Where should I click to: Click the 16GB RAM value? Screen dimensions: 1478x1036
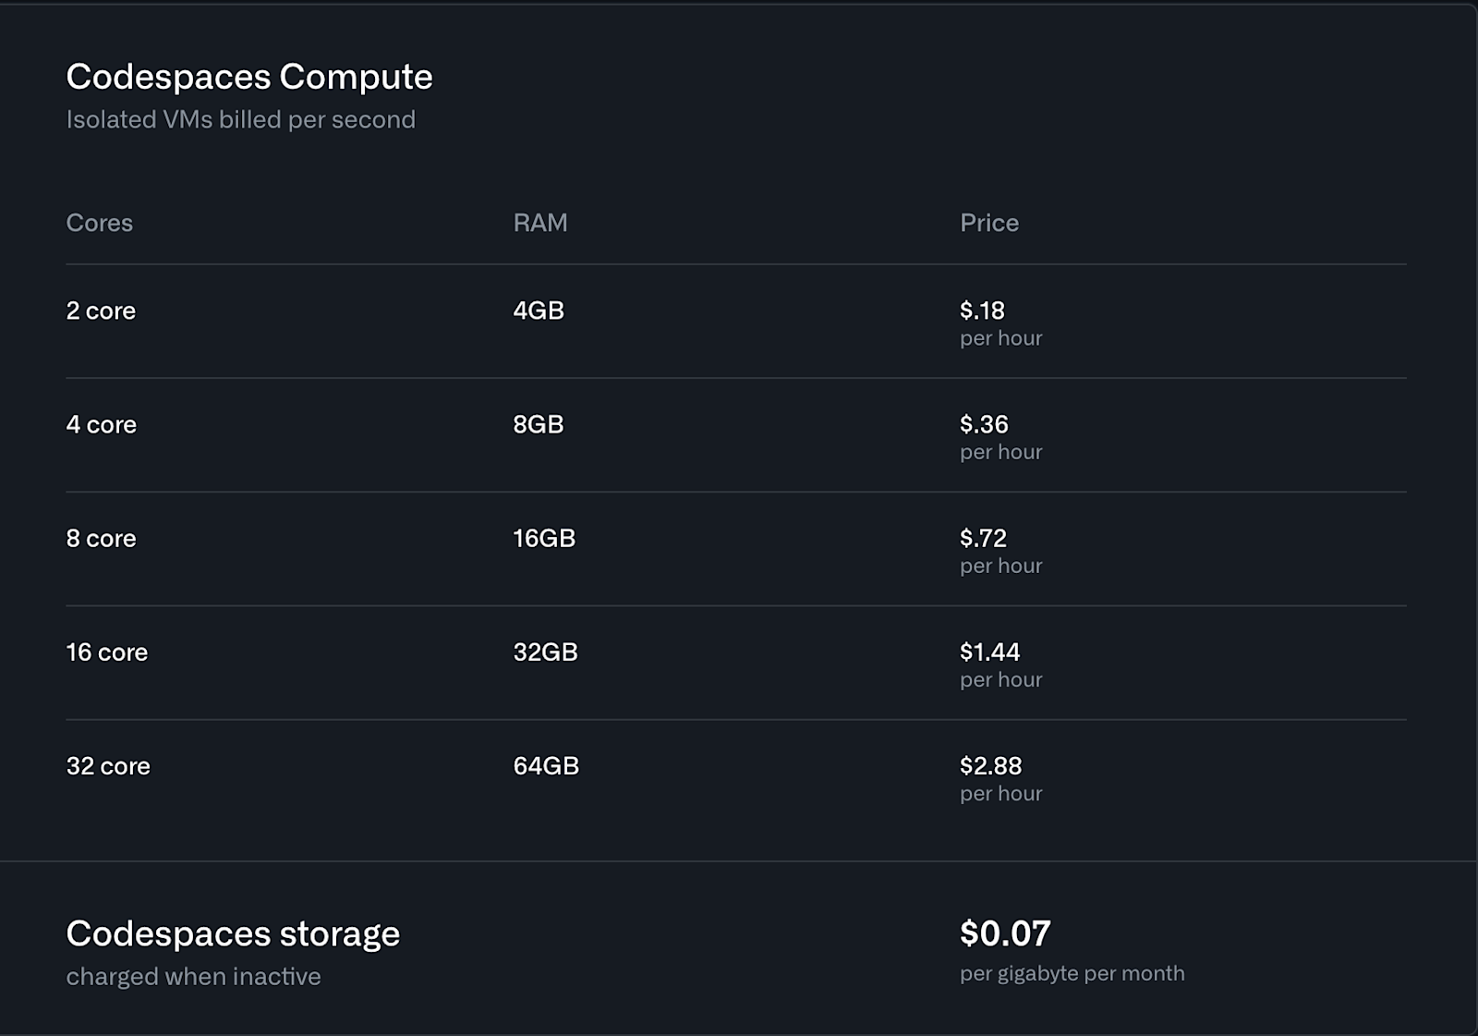click(543, 538)
